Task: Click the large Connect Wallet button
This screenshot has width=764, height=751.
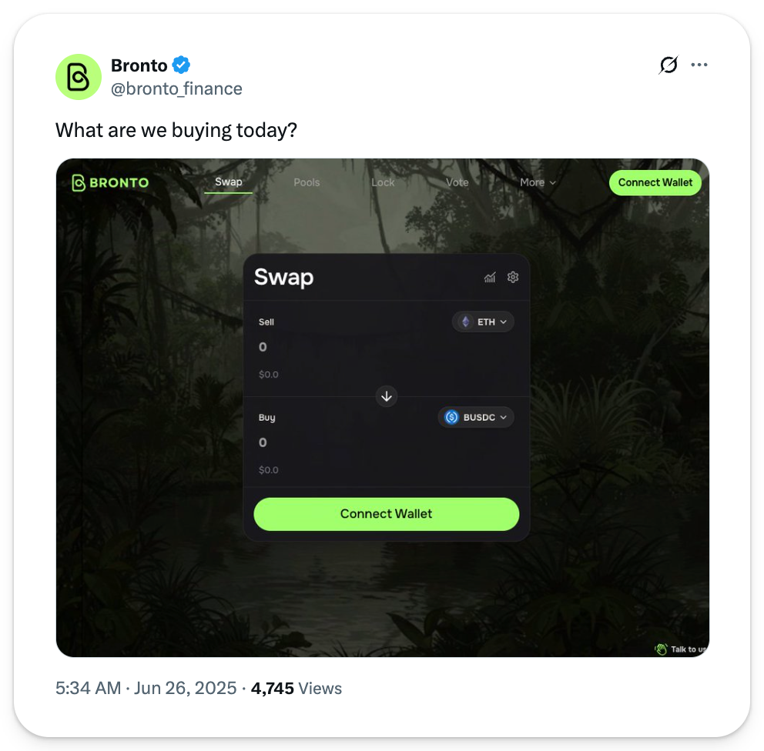Action: (387, 514)
